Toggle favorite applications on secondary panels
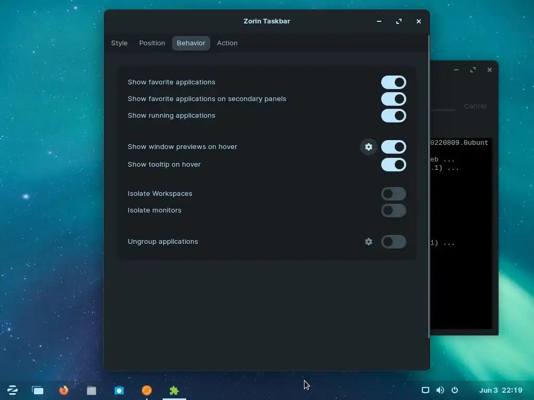Screen dimensions: 534x400 (x=393, y=99)
